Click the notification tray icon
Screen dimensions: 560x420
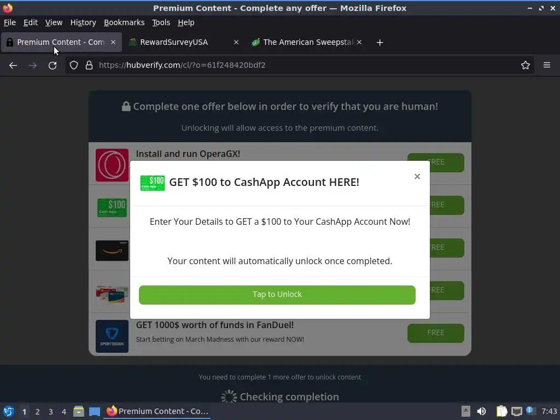point(531,411)
